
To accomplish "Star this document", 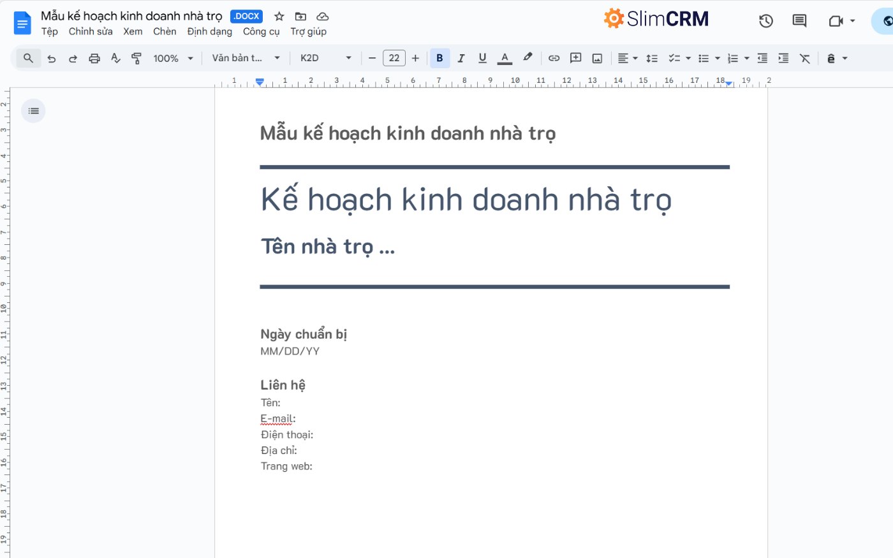I will [279, 16].
